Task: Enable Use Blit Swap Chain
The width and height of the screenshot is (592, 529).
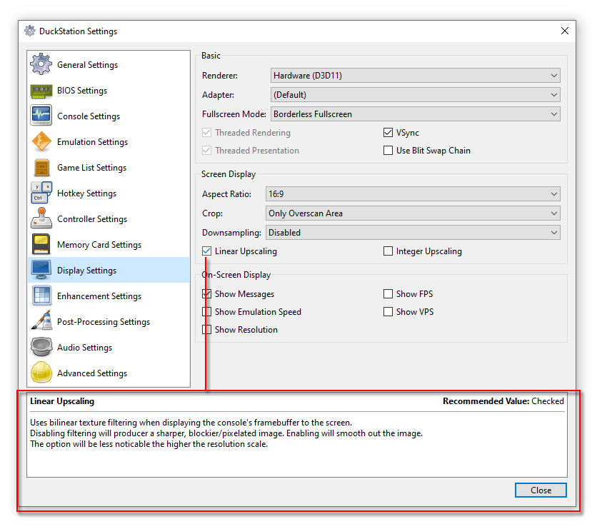Action: [388, 150]
